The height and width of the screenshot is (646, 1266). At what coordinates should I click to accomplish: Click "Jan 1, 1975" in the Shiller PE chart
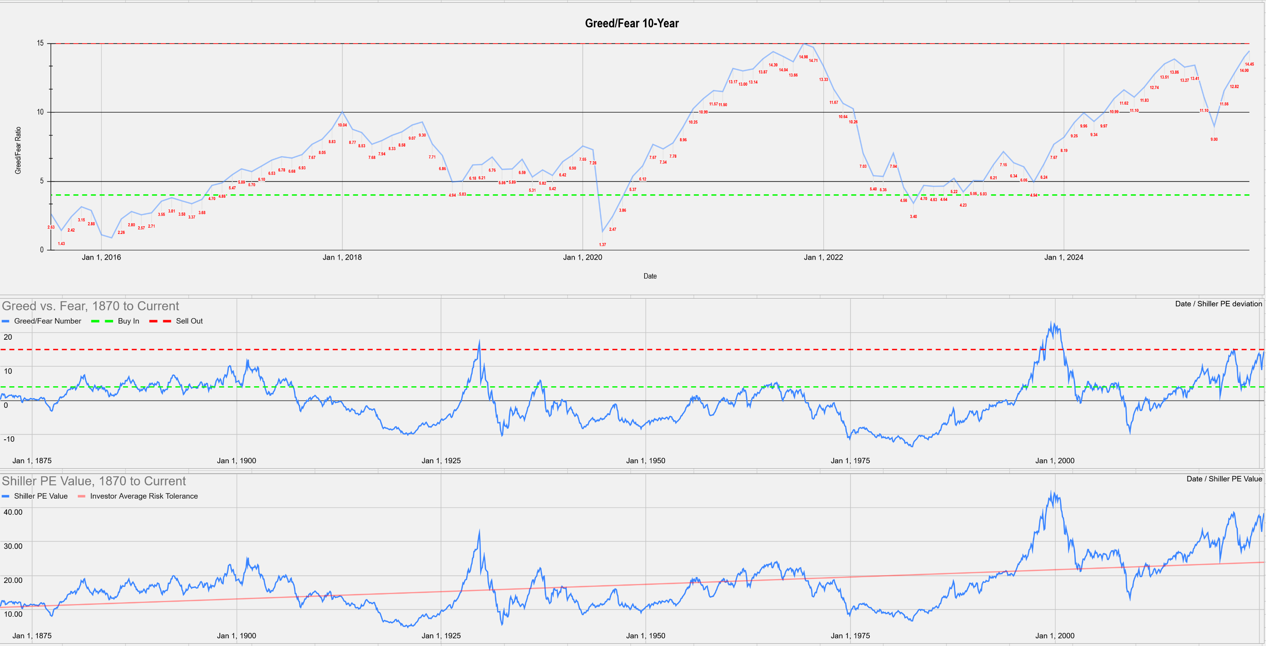click(850, 635)
